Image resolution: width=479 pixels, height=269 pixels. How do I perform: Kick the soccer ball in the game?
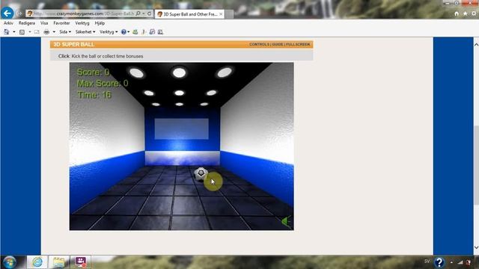201,174
